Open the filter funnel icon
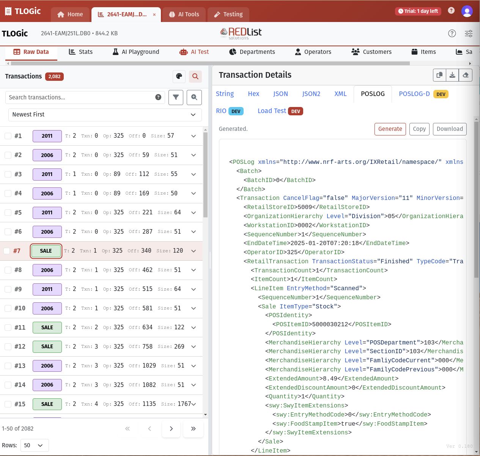Screen dimensions: 480x456 (176, 97)
